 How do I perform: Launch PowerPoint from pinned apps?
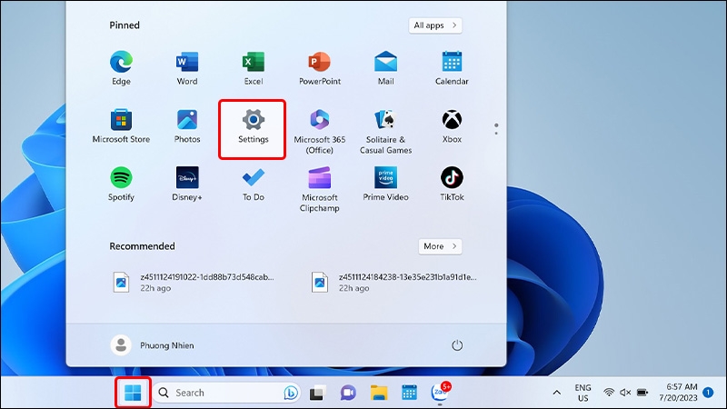click(320, 68)
